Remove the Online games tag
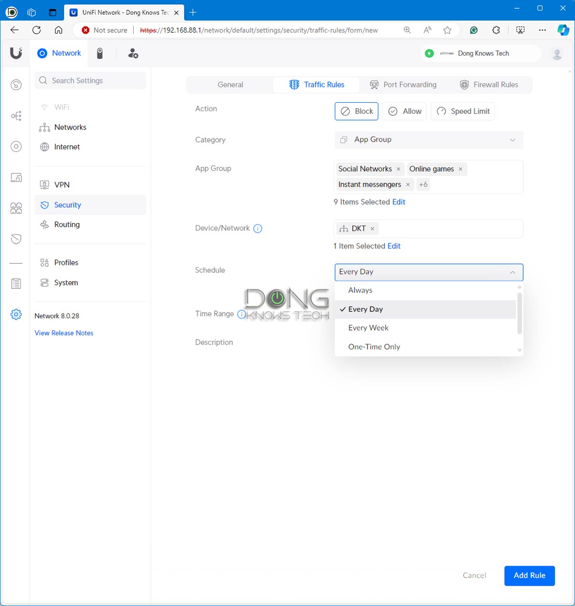Screen dimensions: 575x606 pyautogui.click(x=460, y=169)
